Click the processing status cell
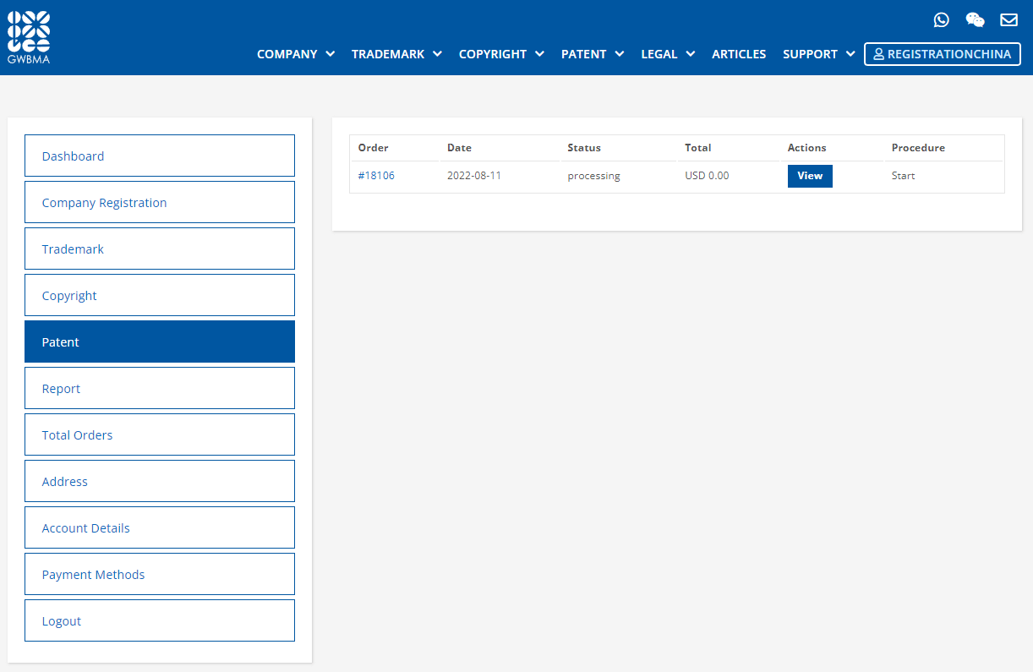Screen dimensions: 1033x672 click(x=593, y=176)
